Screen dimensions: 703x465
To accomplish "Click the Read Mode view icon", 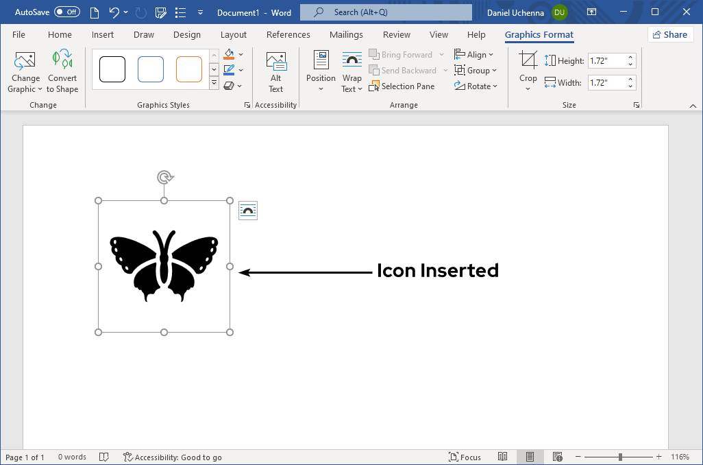I will (503, 456).
